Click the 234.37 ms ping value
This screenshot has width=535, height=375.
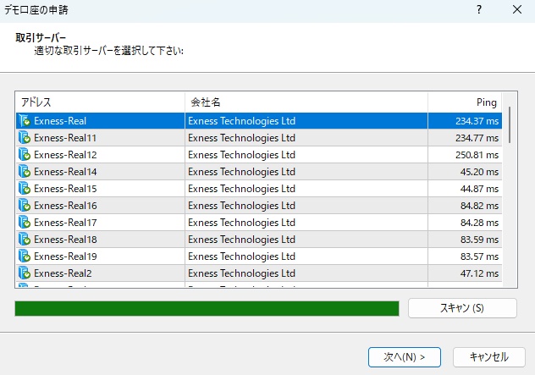pos(477,121)
